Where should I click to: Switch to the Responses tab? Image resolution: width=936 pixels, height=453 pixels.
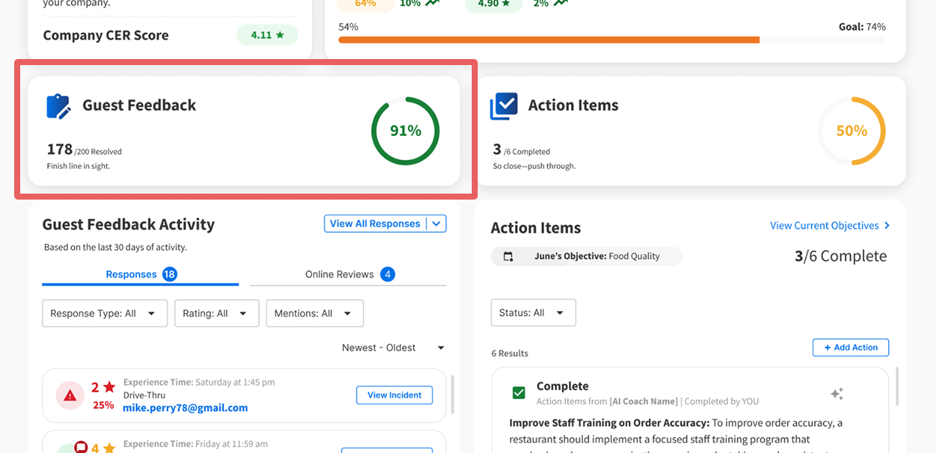pyautogui.click(x=141, y=274)
